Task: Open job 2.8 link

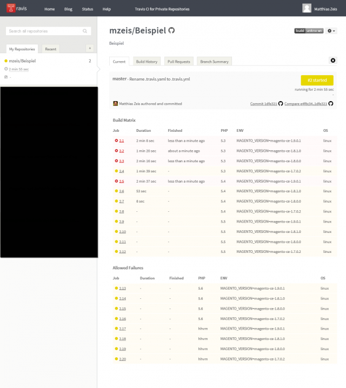Action: pos(122,211)
